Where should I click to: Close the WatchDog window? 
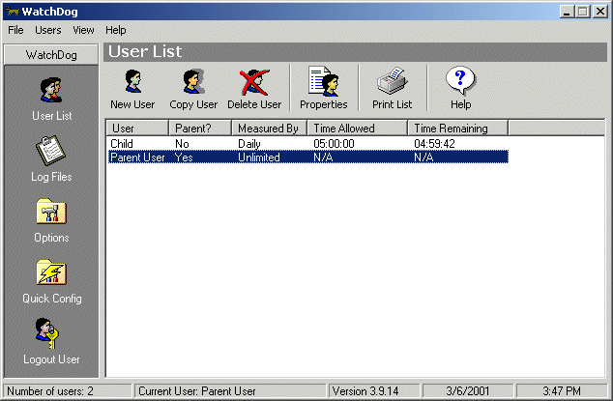coord(600,12)
